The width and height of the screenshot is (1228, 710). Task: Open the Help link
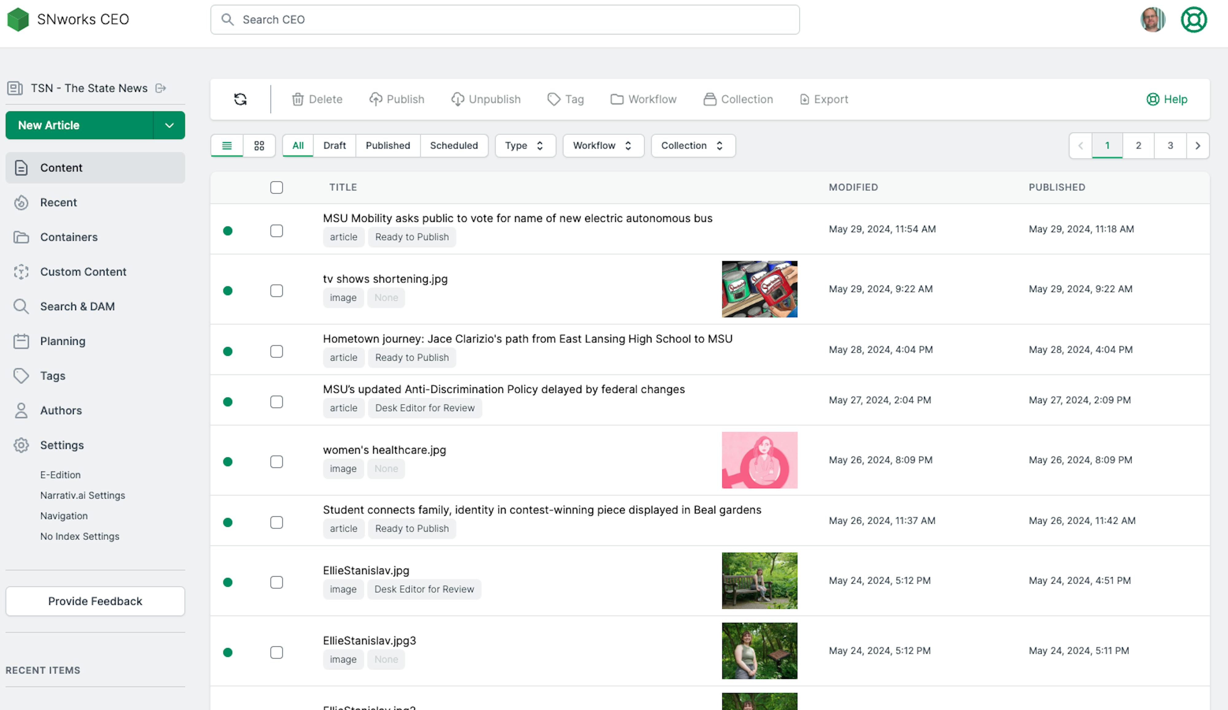(1167, 99)
